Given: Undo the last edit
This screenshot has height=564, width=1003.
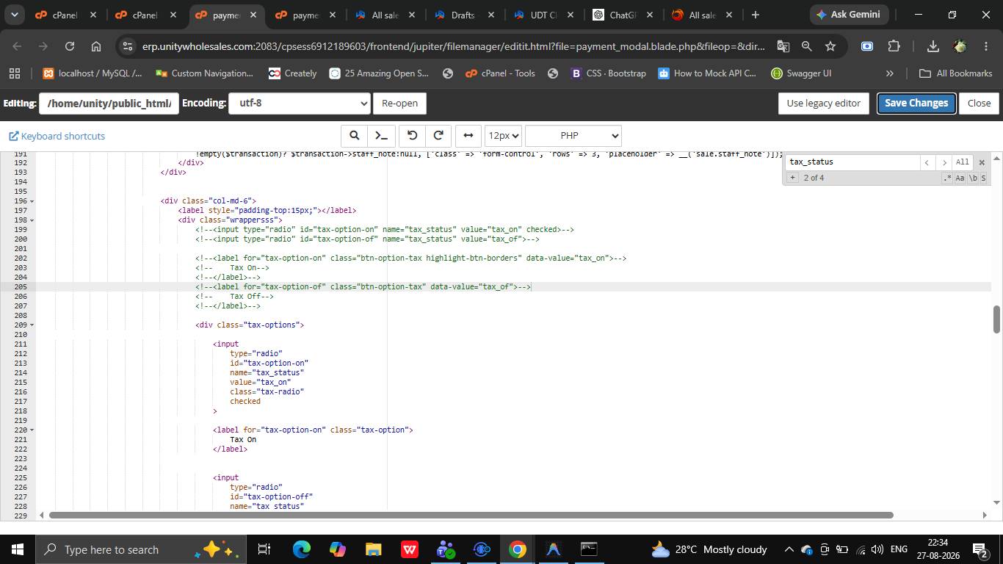Looking at the screenshot, I should pyautogui.click(x=412, y=136).
